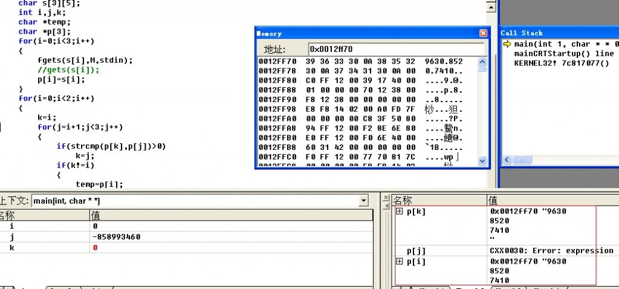Click the code line char s[3][5];
The image size is (619, 289).
(50, 3)
